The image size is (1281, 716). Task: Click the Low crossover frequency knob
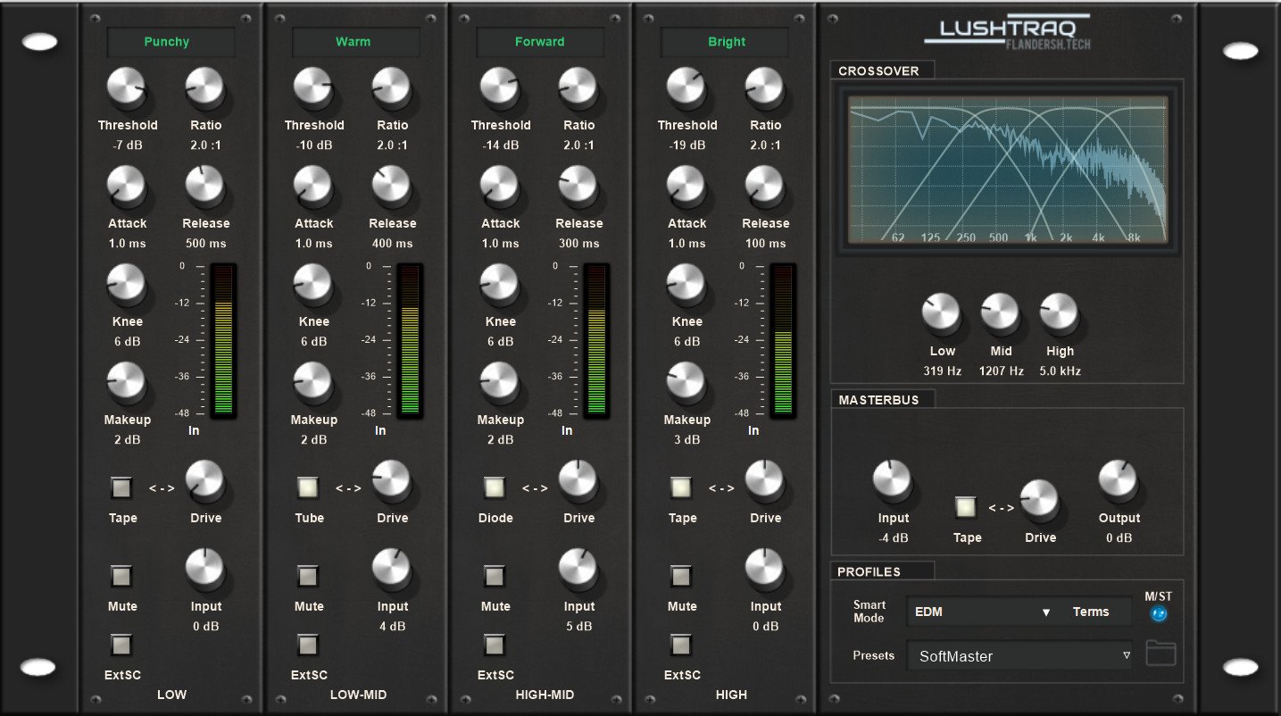[x=941, y=313]
